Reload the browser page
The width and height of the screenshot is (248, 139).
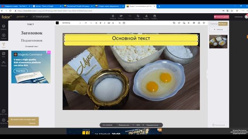pos(10,11)
